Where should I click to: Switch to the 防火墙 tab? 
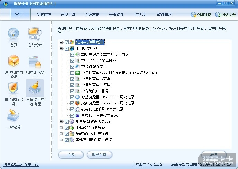pyautogui.click(x=140, y=15)
